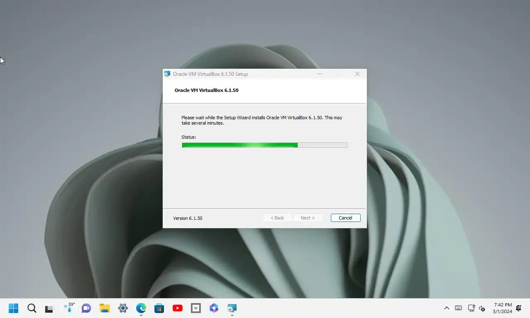Image resolution: width=530 pixels, height=318 pixels.
Task: Show hidden system tray icons
Action: [447, 308]
